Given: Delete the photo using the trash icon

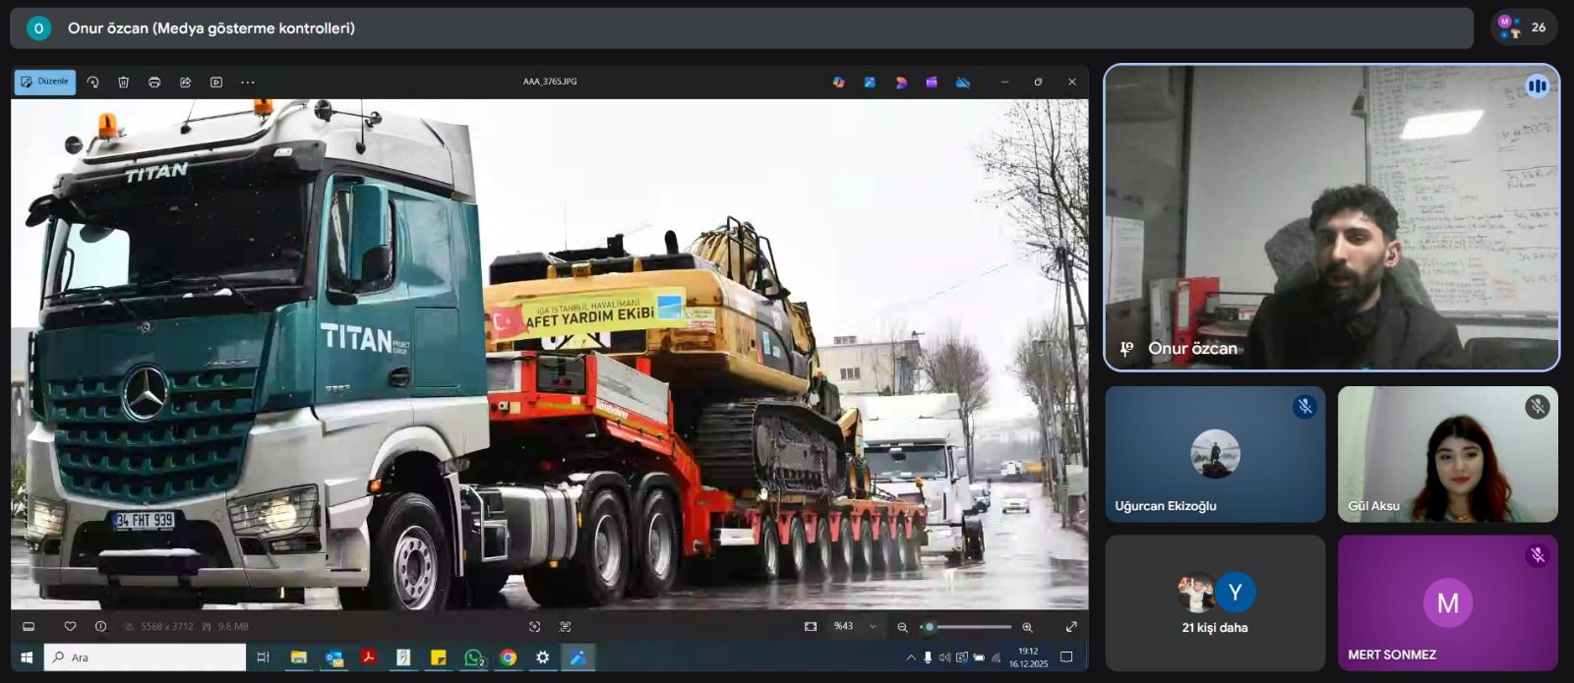Looking at the screenshot, I should (124, 83).
